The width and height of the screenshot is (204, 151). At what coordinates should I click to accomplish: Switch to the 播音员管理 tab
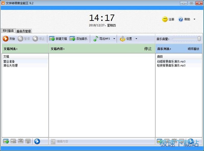(x=23, y=31)
